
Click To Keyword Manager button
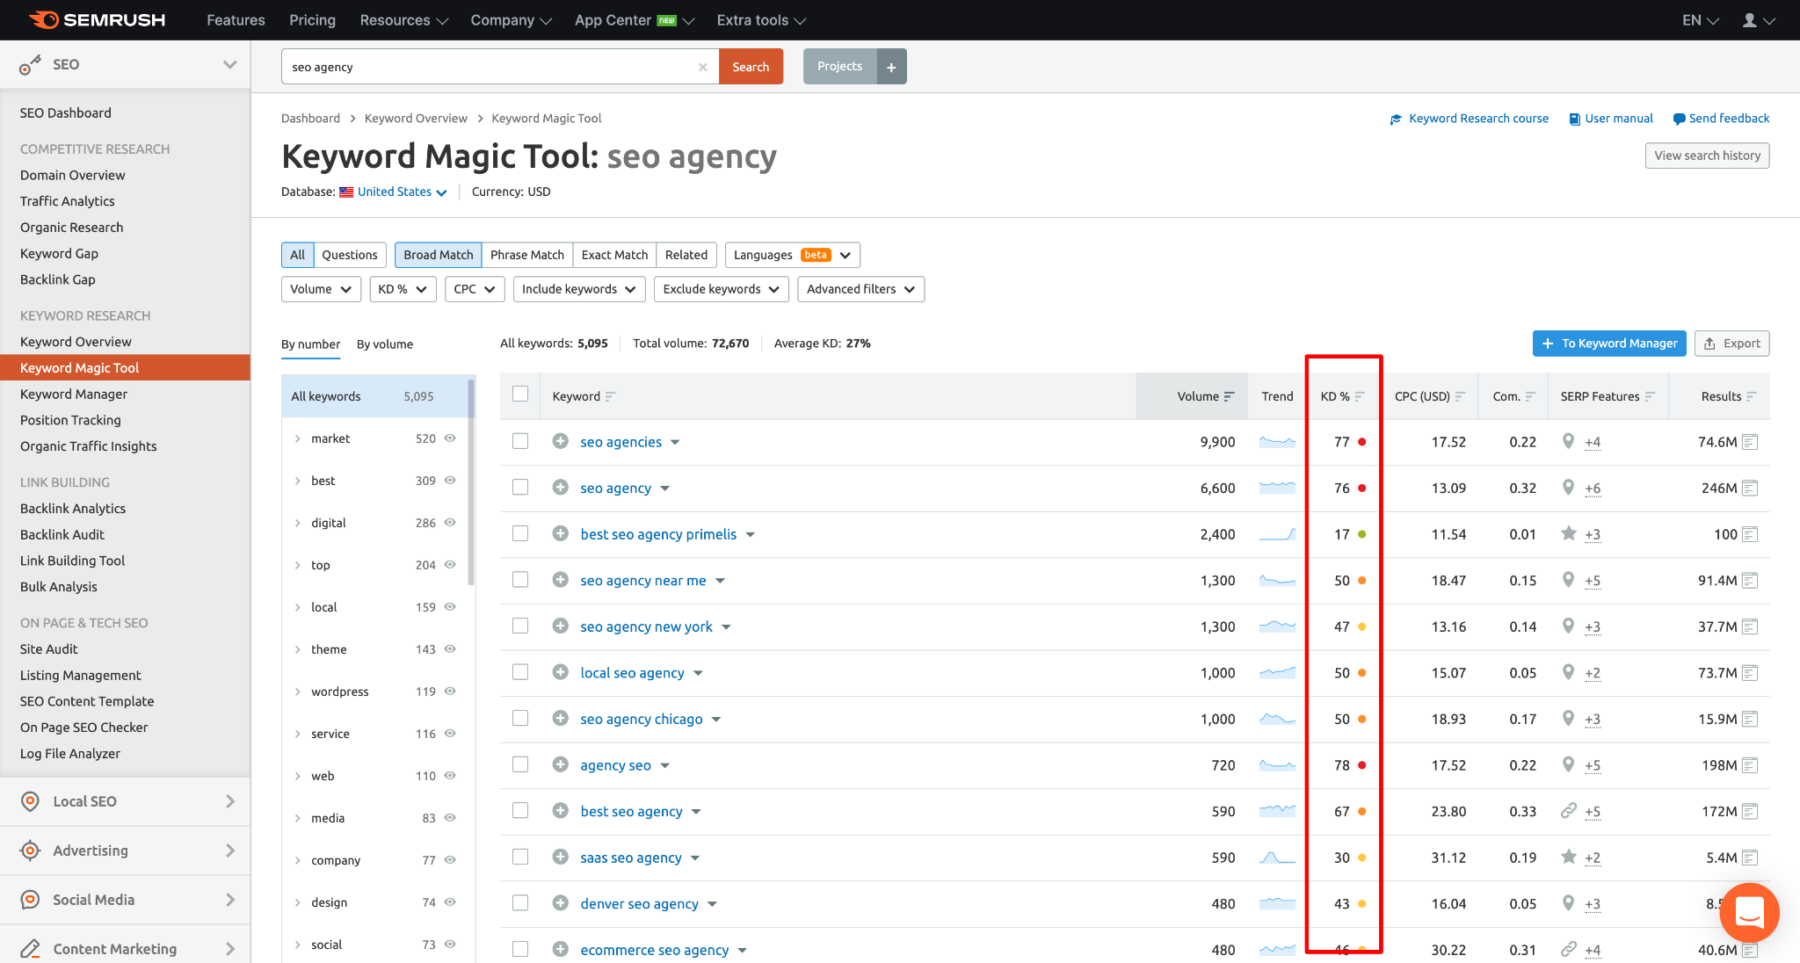(x=1609, y=344)
